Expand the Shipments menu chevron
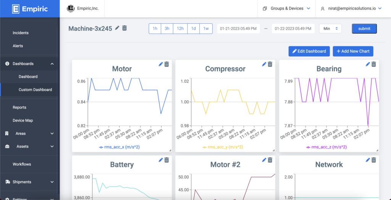 52,182
